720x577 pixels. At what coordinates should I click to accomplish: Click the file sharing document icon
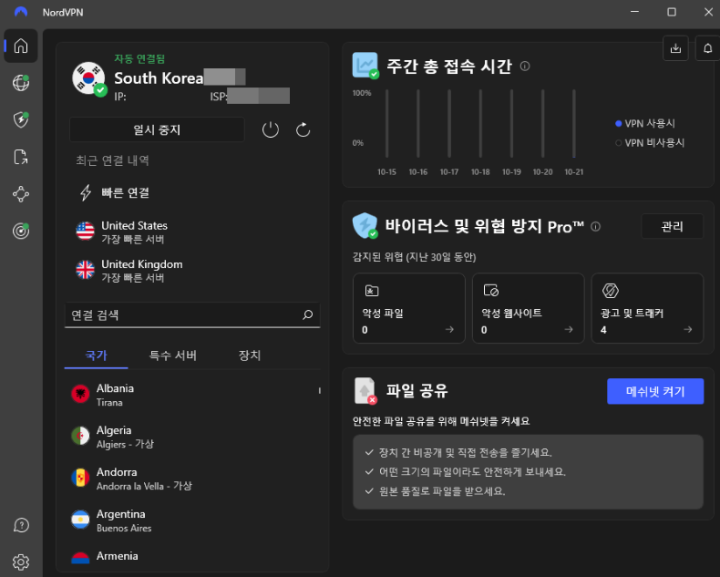click(x=365, y=390)
